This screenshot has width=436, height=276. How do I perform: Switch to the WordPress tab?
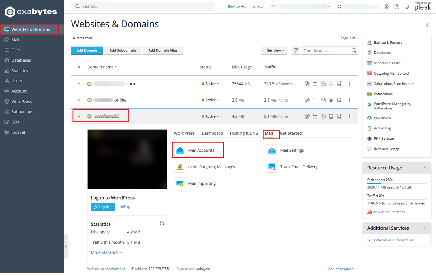pyautogui.click(x=184, y=133)
